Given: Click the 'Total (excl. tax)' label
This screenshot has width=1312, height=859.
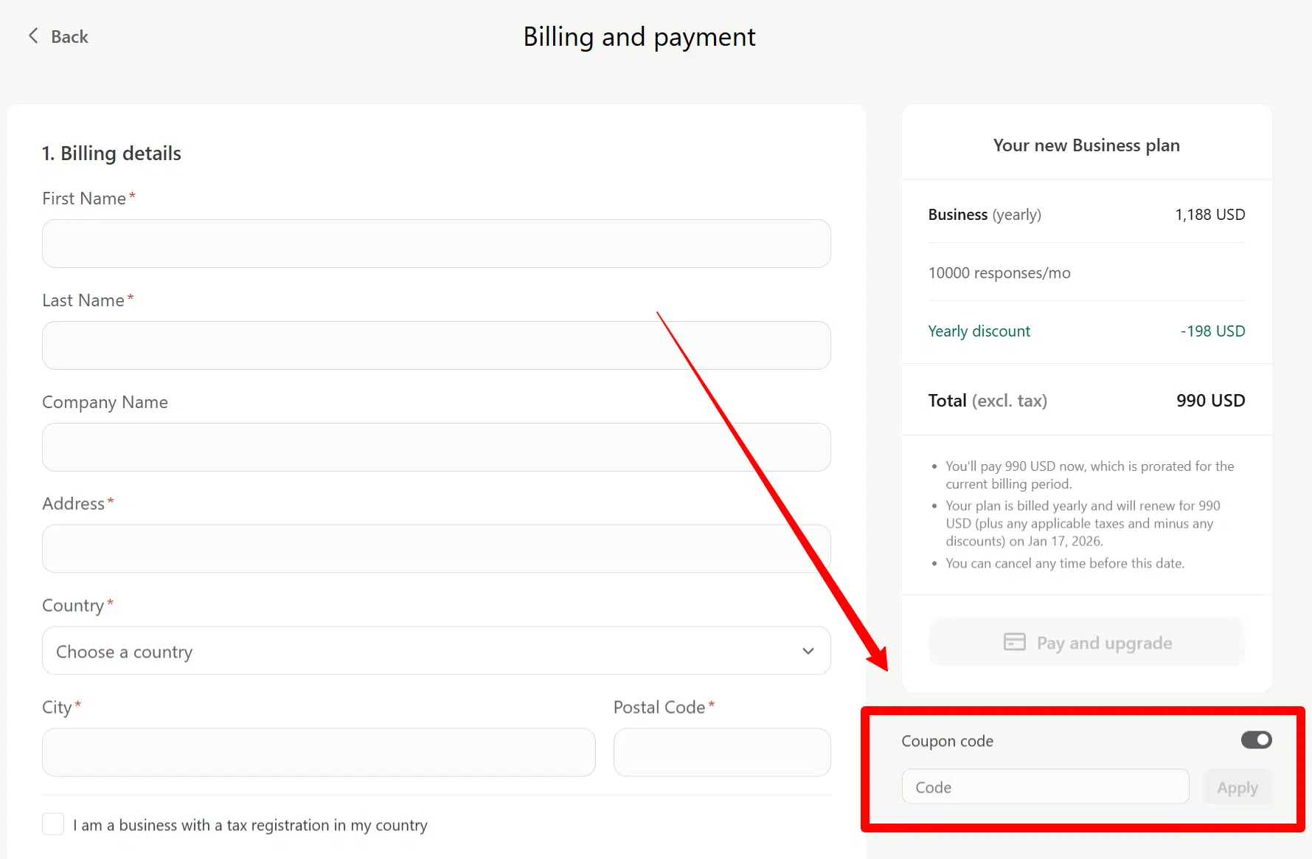Looking at the screenshot, I should [x=988, y=401].
